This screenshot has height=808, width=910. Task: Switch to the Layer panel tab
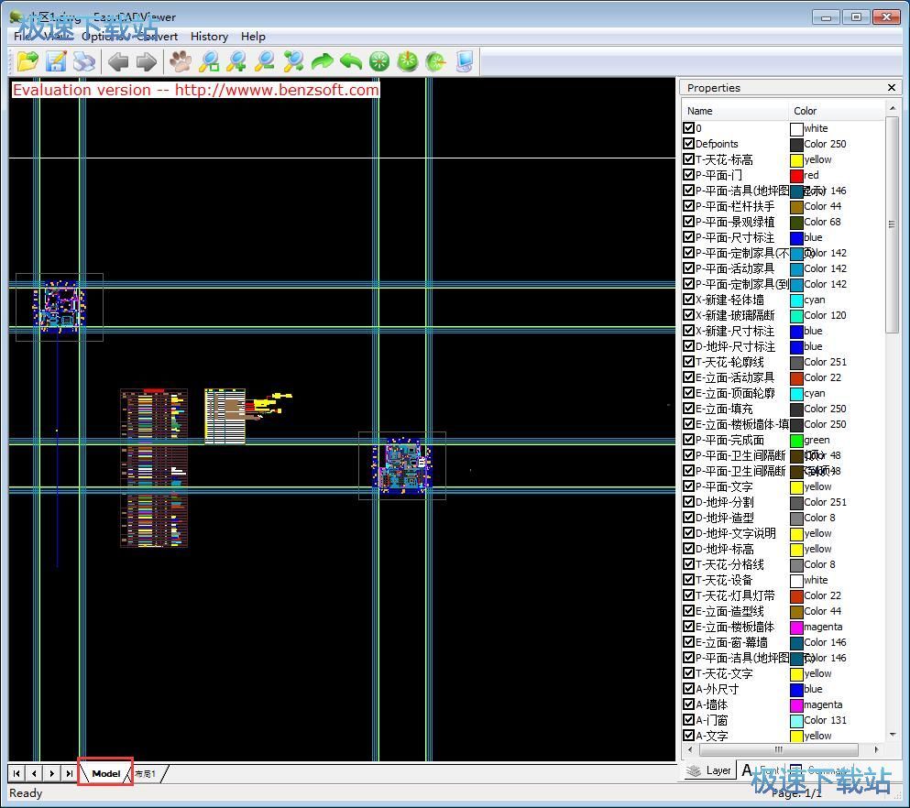(709, 770)
